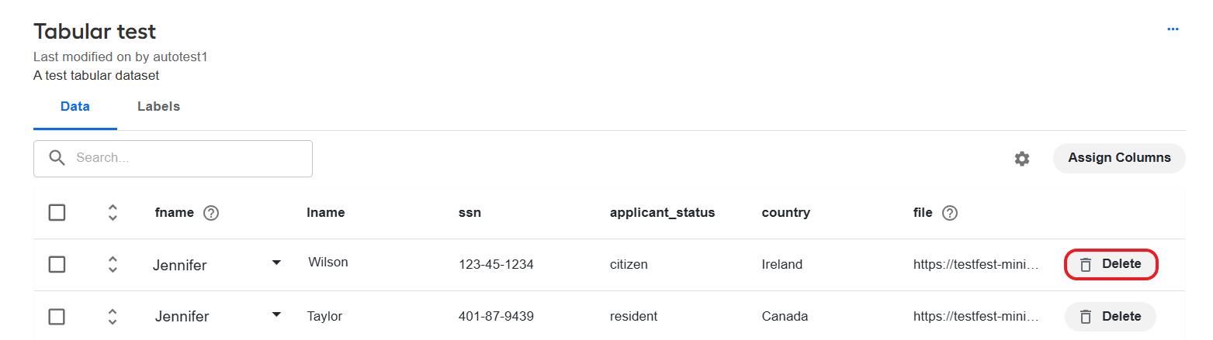Expand fname dropdown in Taylor row
The image size is (1213, 340).
coord(276,314)
